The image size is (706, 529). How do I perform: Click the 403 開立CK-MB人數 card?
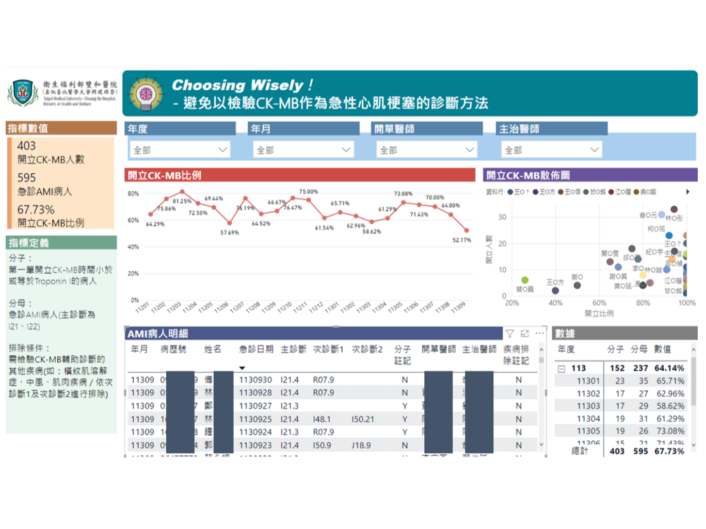[51, 153]
